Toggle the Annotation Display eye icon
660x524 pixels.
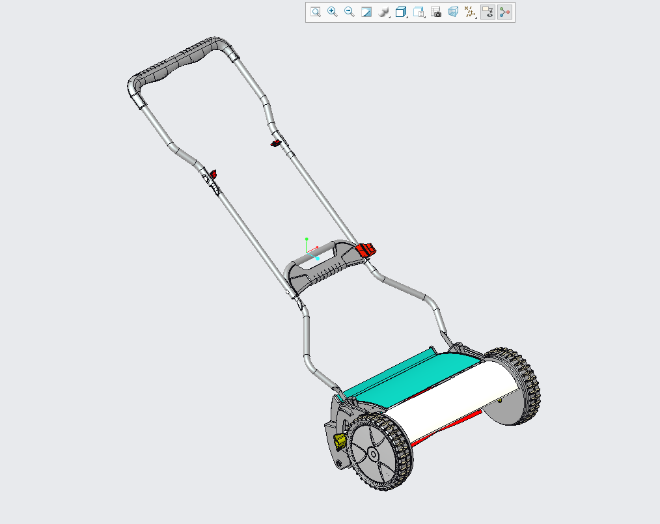tap(488, 12)
